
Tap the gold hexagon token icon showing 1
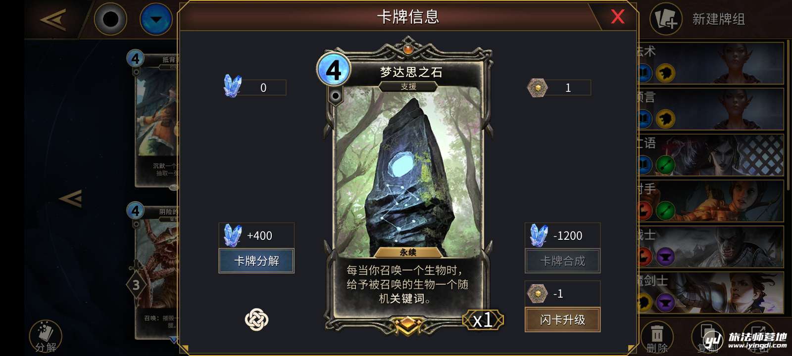pyautogui.click(x=538, y=88)
